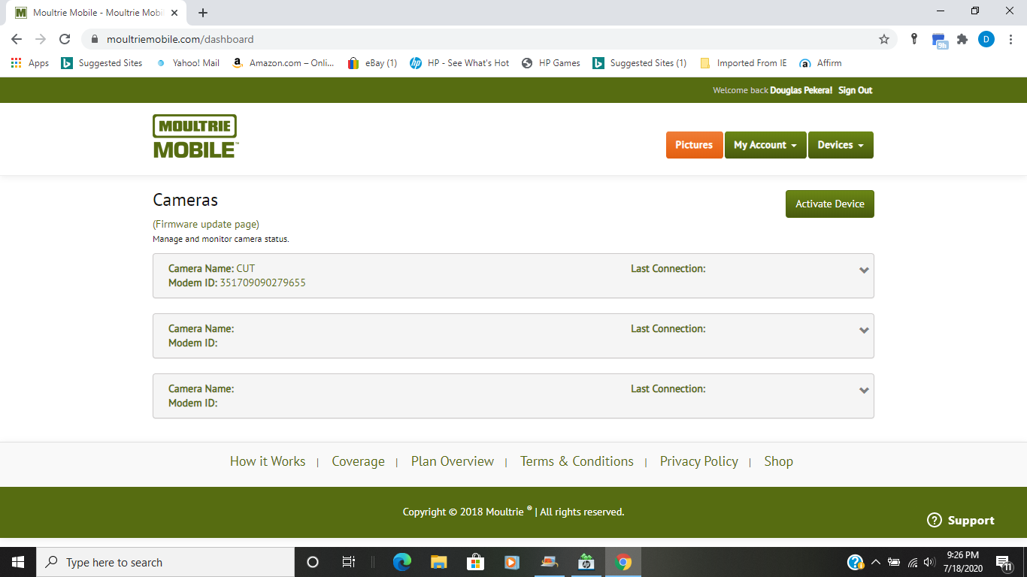Viewport: 1027px width, 577px height.
Task: Click the taskbar search box
Action: click(x=165, y=562)
